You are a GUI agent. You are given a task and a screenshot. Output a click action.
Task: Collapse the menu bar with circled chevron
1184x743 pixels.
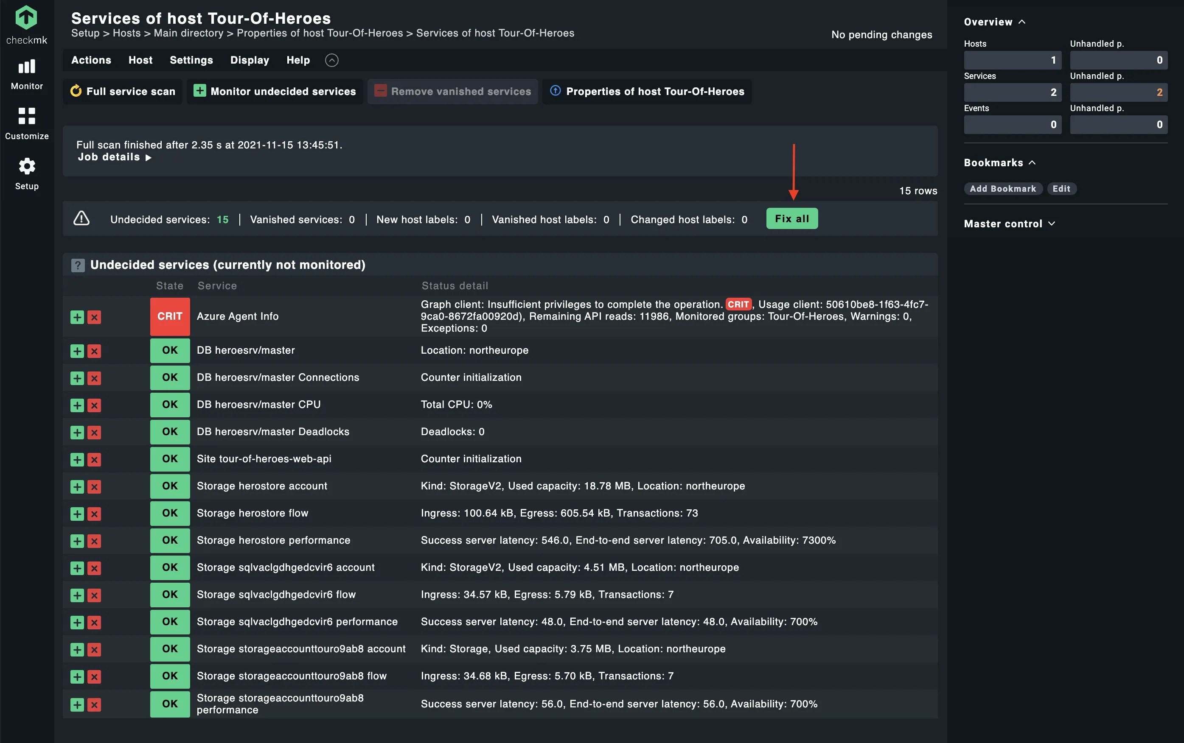(332, 60)
